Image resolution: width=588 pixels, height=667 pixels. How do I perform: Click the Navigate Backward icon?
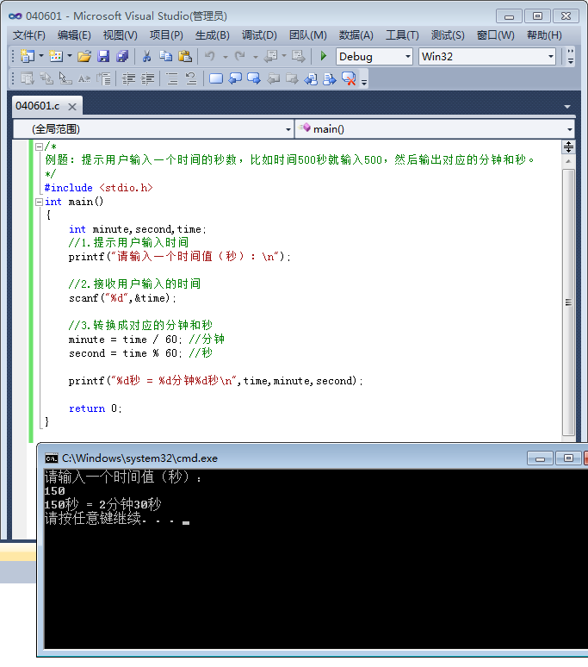(270, 56)
